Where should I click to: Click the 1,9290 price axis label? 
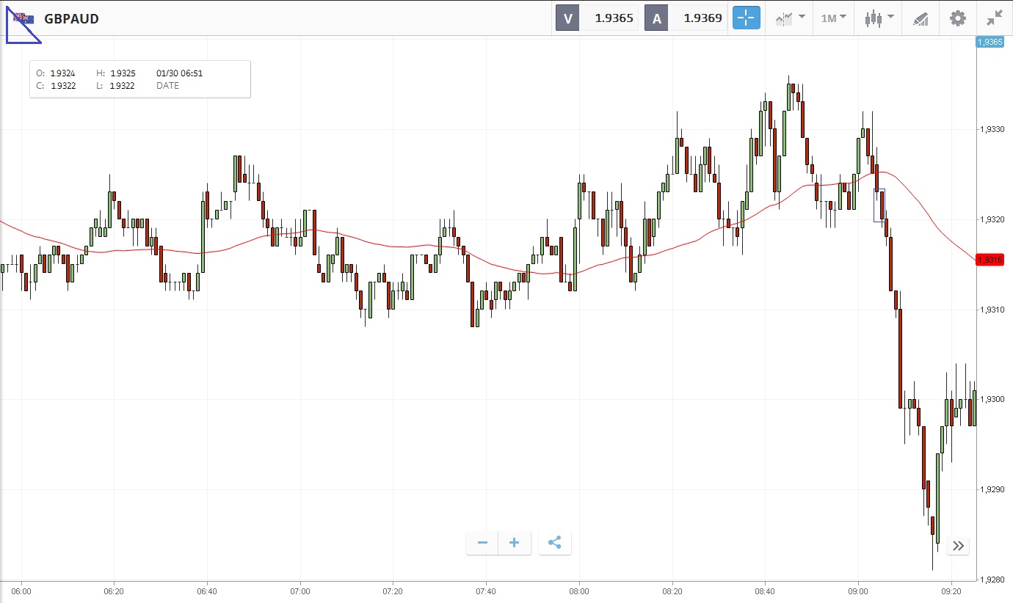(992, 489)
